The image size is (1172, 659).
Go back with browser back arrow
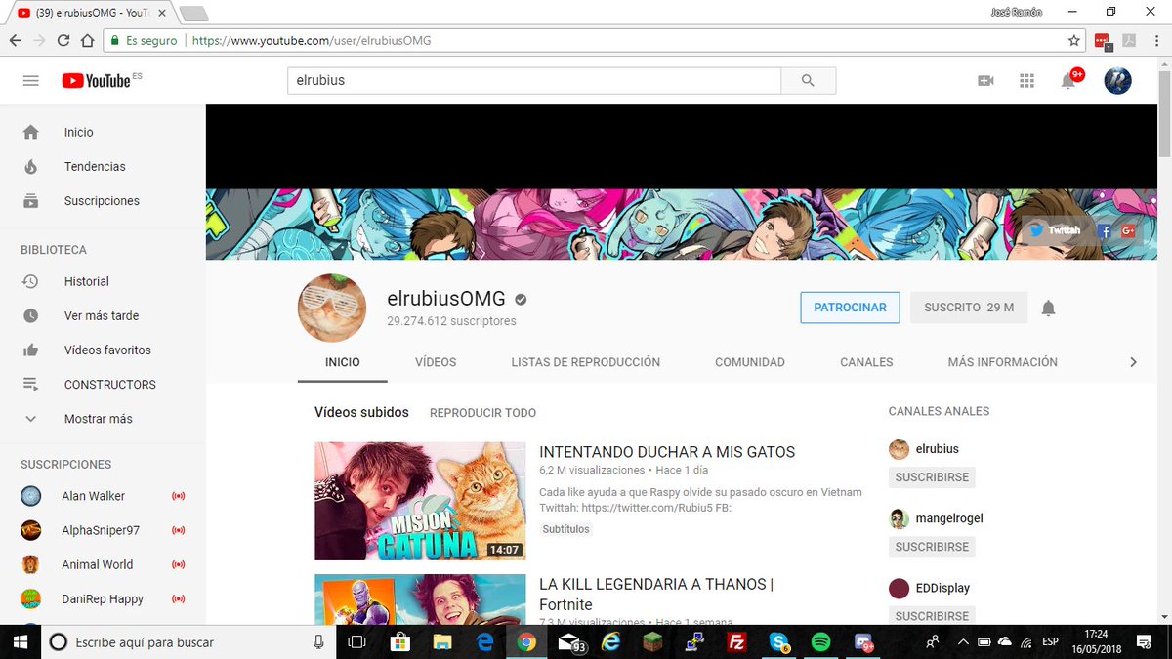coord(15,41)
